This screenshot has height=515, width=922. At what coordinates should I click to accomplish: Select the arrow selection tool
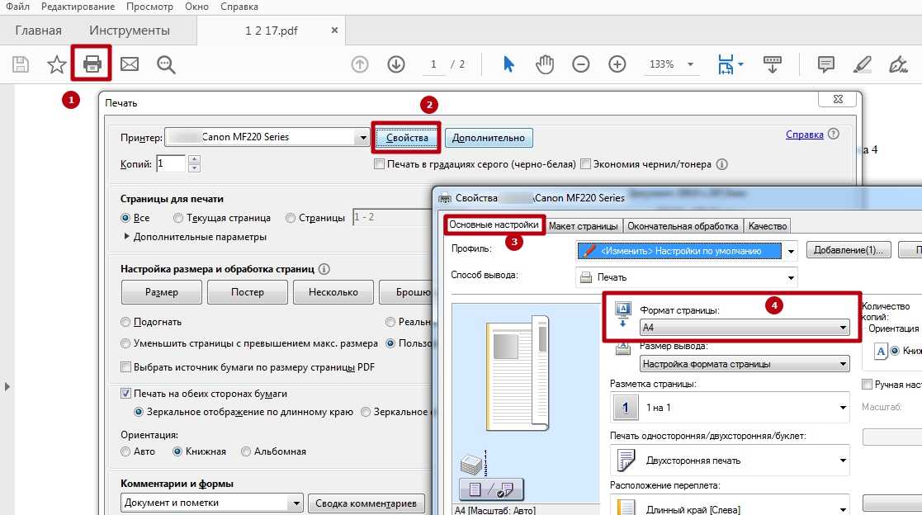pos(508,64)
